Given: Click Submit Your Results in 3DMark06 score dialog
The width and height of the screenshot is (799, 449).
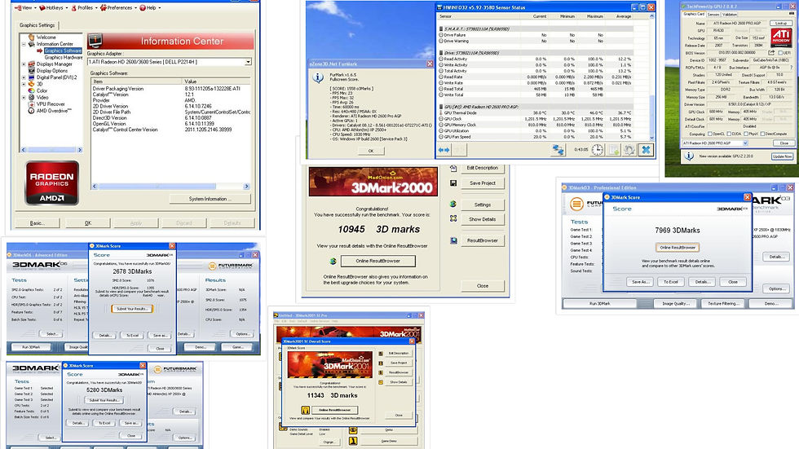Looking at the screenshot, I should 132,309.
